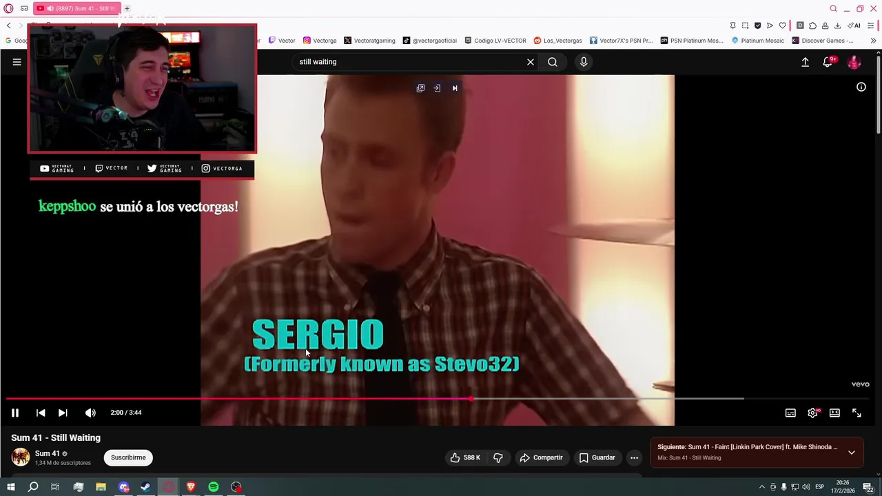Open Opera tab search magnifier

pos(833,8)
